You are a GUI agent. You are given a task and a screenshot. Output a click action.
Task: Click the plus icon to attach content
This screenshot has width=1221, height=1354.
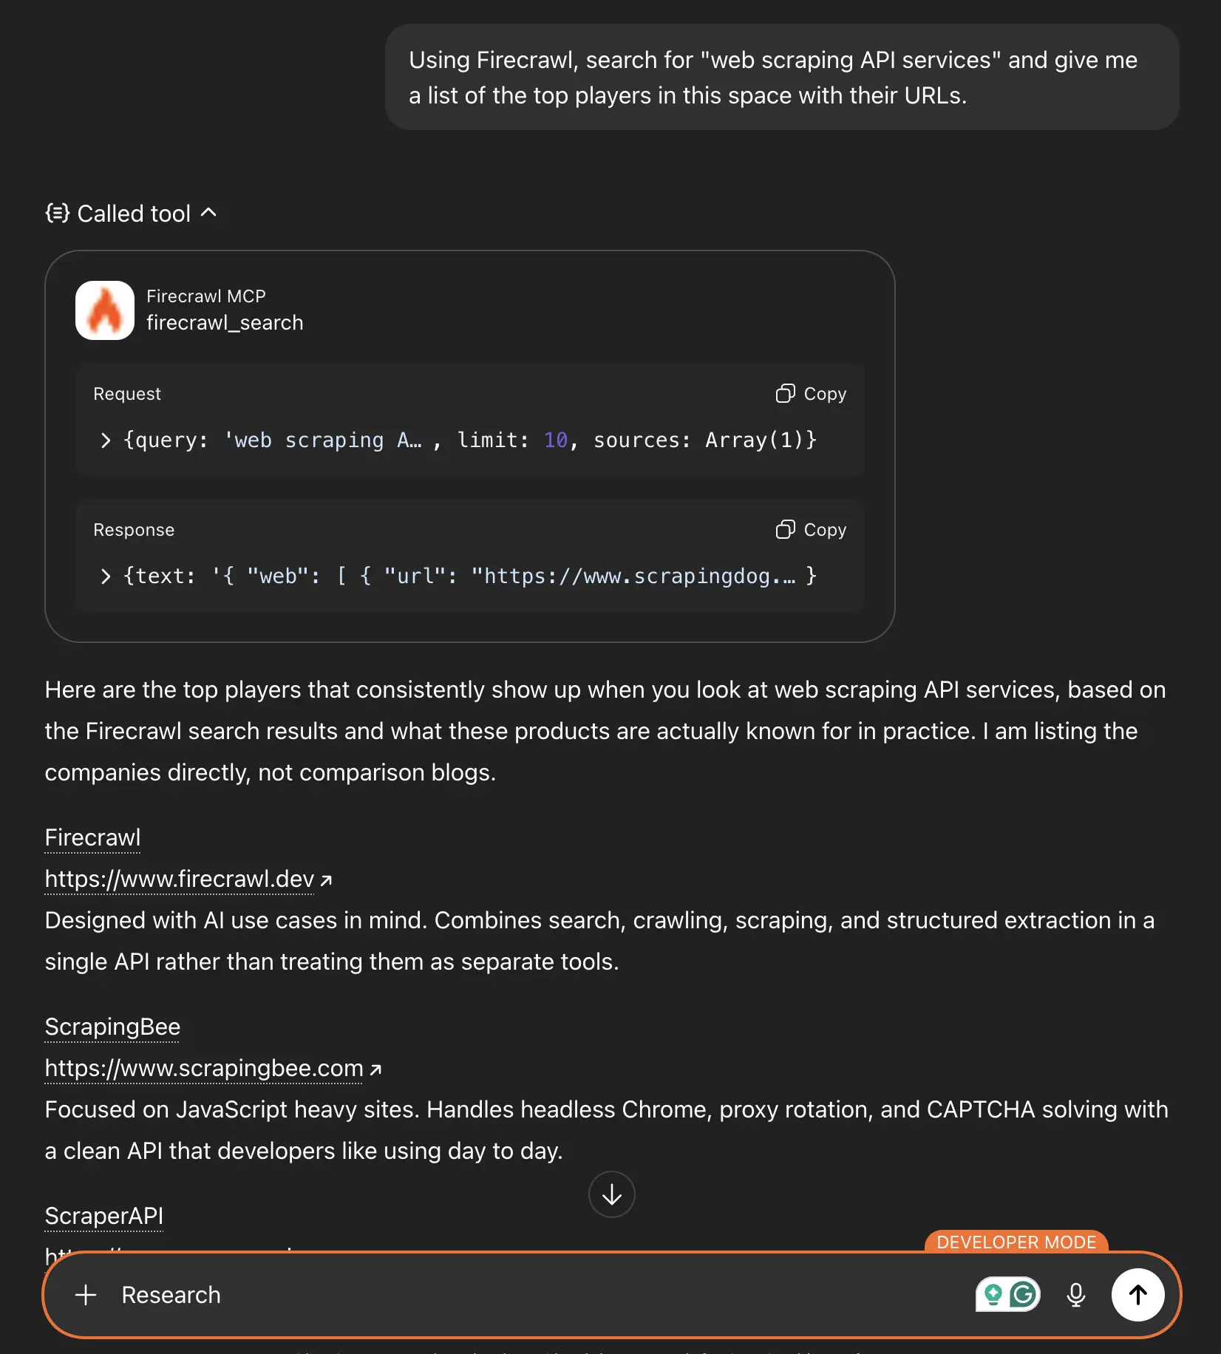click(x=86, y=1295)
